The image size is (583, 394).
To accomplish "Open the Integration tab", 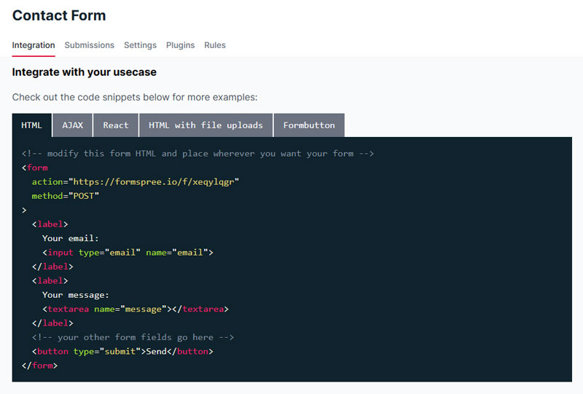I will pyautogui.click(x=34, y=45).
